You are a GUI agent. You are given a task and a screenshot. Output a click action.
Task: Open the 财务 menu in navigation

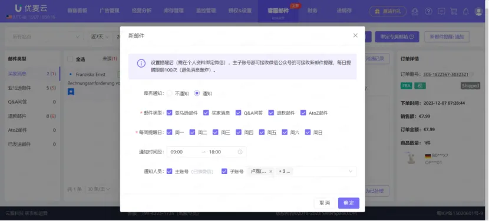point(312,11)
